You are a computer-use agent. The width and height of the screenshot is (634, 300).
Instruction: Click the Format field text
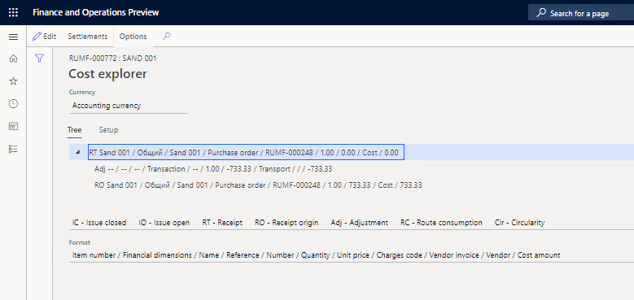tap(317, 255)
